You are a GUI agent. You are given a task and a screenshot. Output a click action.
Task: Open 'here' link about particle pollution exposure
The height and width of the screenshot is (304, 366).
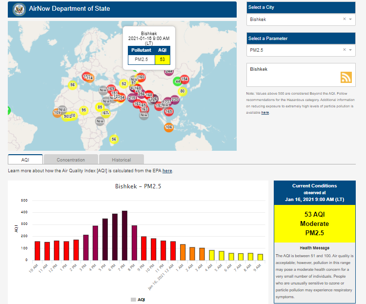coord(265,113)
